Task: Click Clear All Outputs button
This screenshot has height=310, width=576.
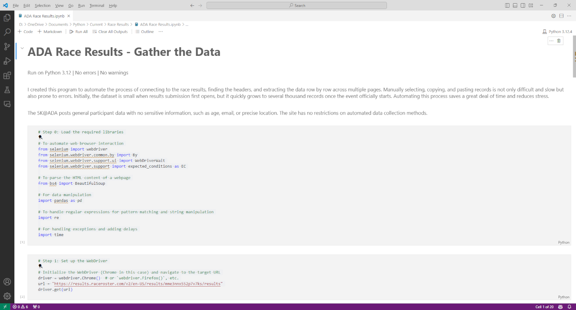Action: pos(110,32)
